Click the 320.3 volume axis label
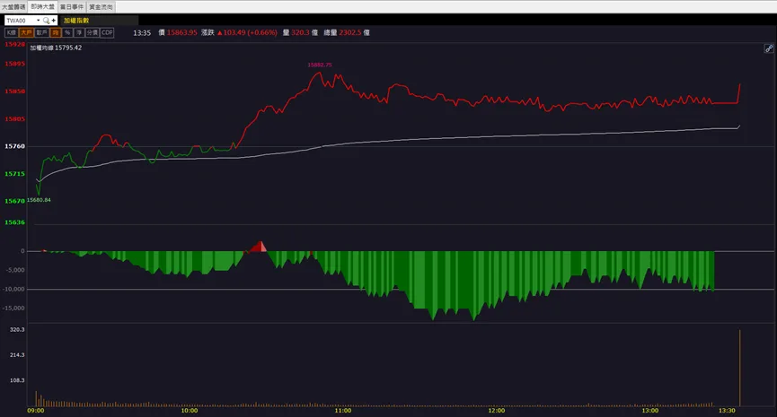This screenshot has height=417, width=777. pos(17,329)
